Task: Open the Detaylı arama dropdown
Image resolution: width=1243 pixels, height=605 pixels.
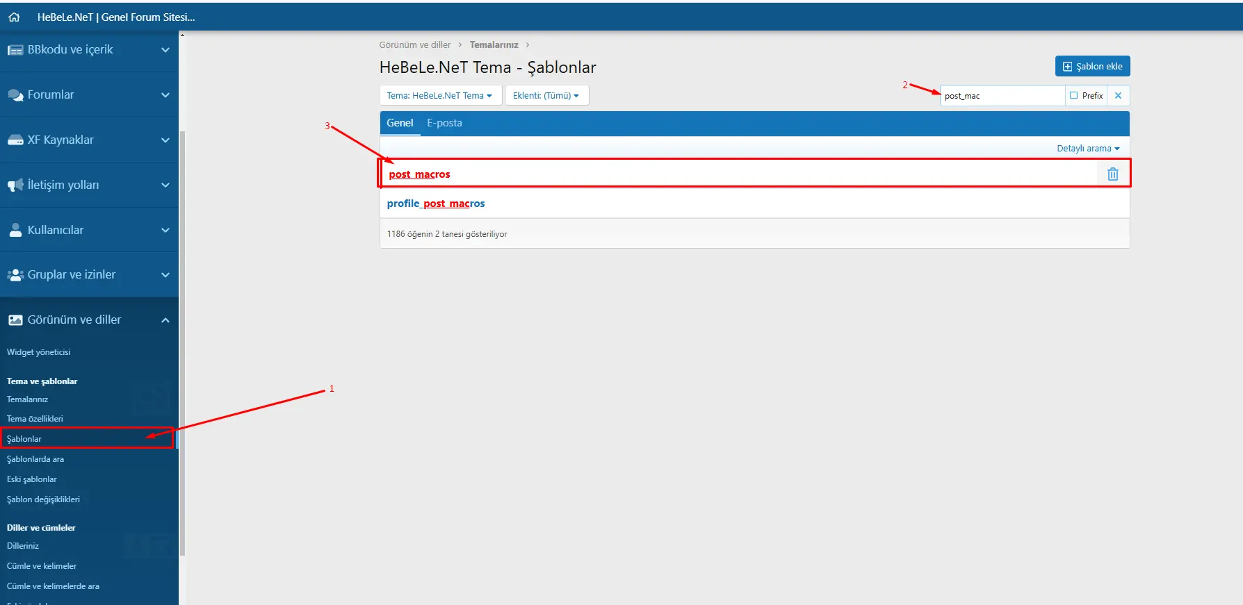Action: 1088,149
